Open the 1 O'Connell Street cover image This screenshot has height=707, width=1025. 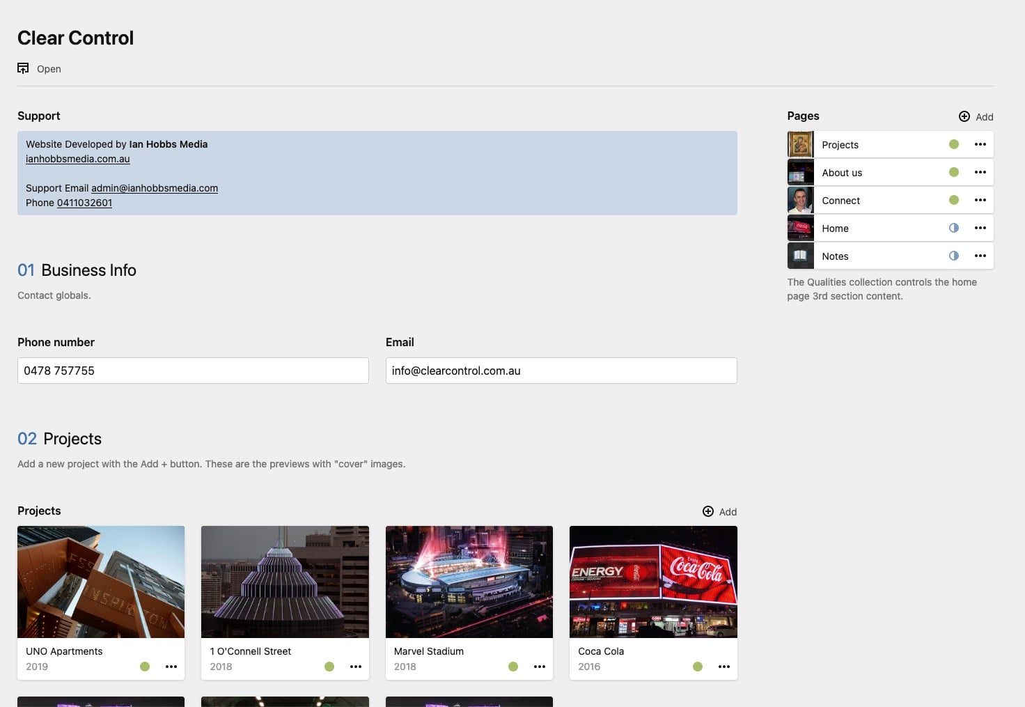pos(285,582)
